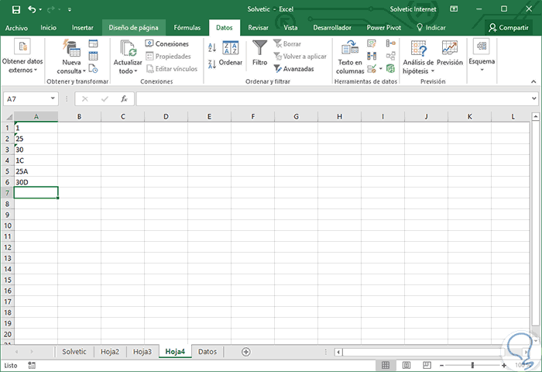Image resolution: width=542 pixels, height=372 pixels.
Task: Customize the Quick Access Toolbar dropdown
Action: coord(70,10)
